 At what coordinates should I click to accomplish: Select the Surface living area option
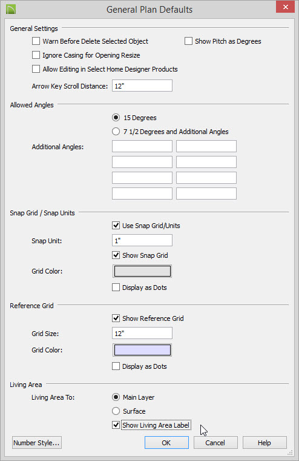116,411
